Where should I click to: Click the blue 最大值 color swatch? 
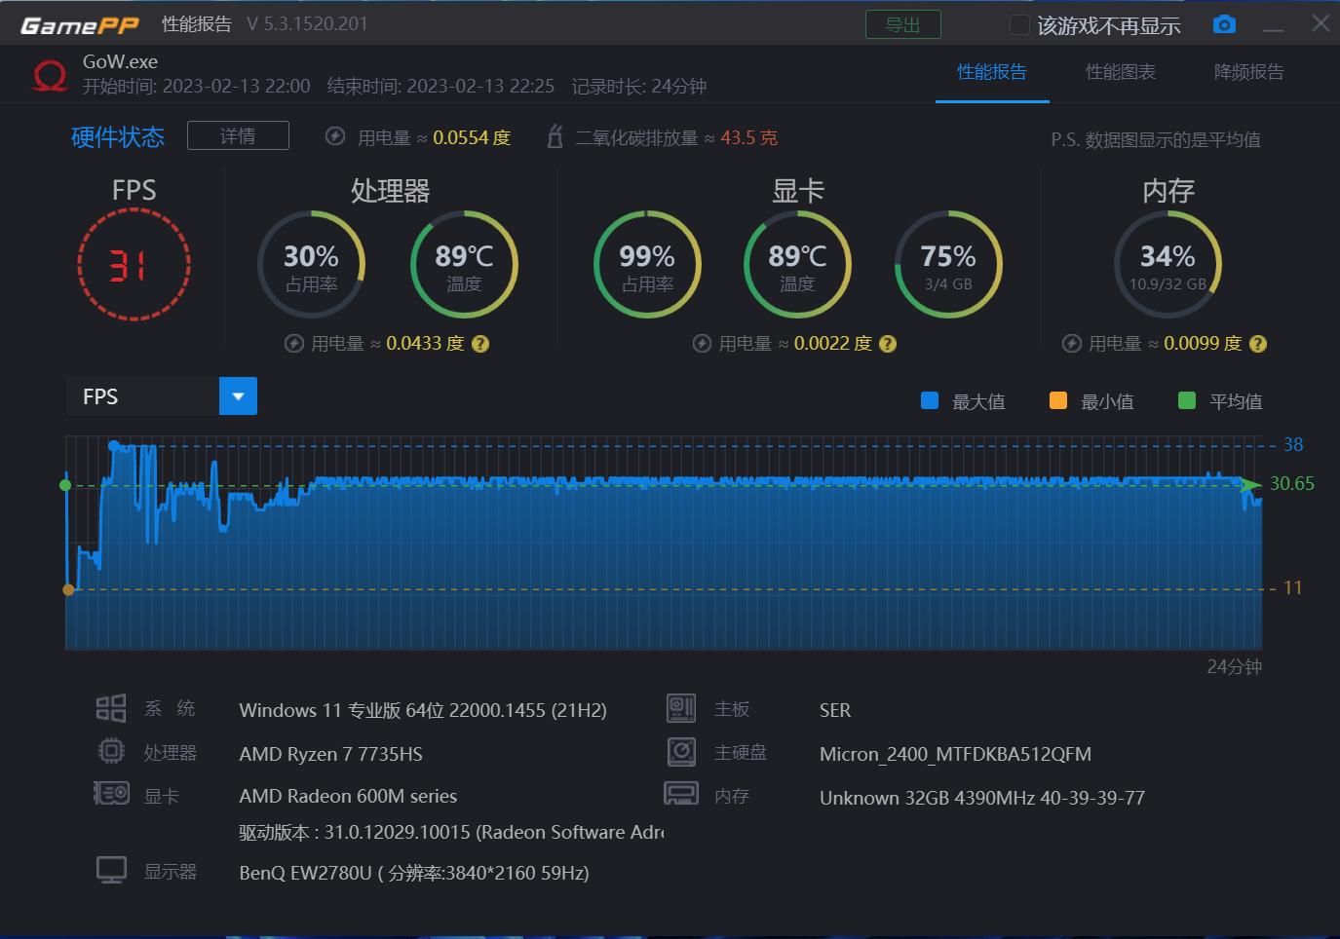point(929,400)
